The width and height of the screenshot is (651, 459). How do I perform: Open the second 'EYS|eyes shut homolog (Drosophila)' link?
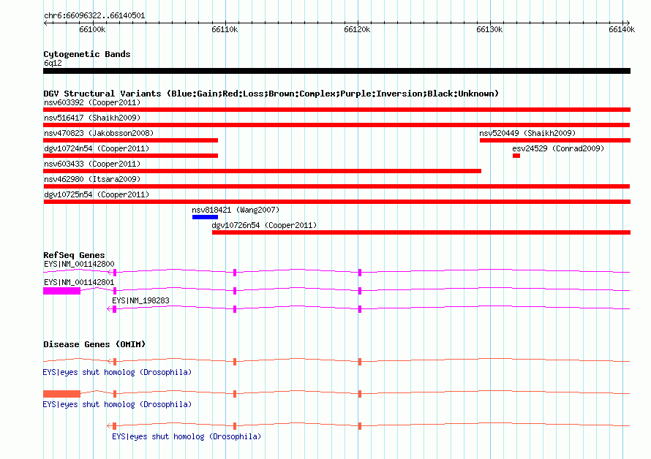[x=117, y=404]
